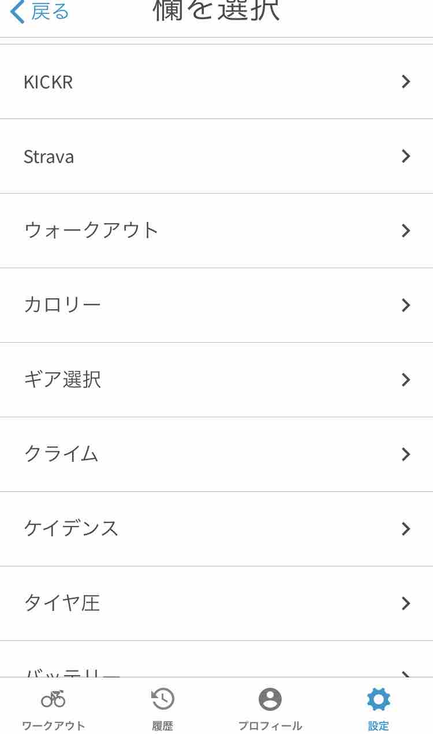Screen dimensions: 433x734
Task: Click the chevron beside ウォークアウト
Action: (406, 231)
